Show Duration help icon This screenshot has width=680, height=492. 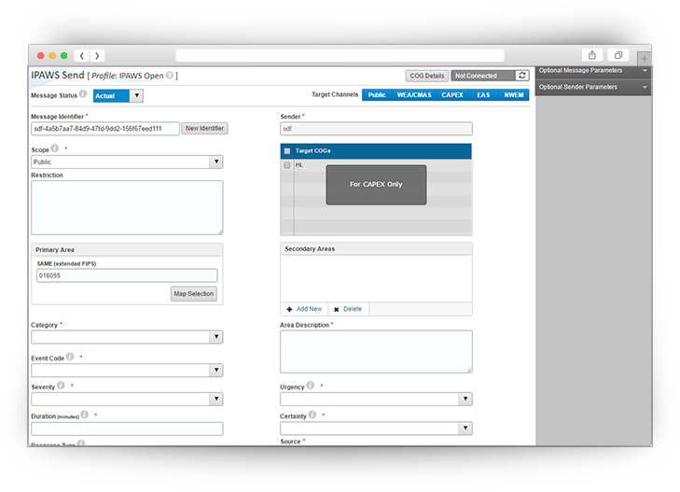[x=85, y=415]
